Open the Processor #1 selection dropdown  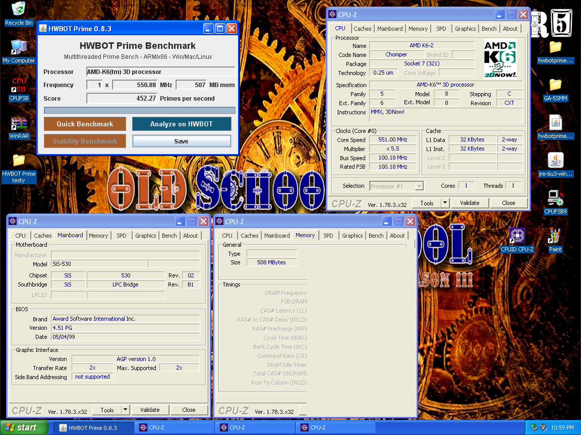coord(396,186)
